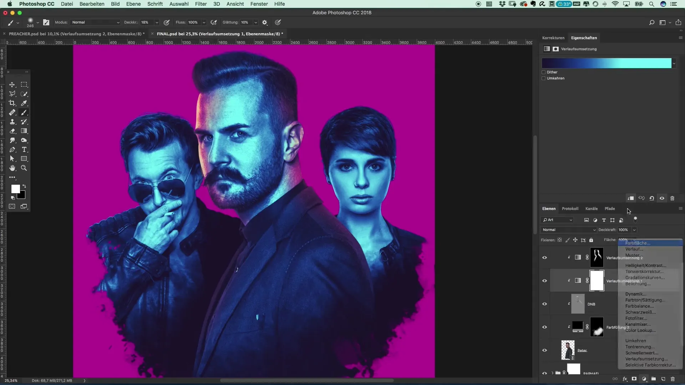Open the Filter menu
Image resolution: width=685 pixels, height=385 pixels.
(201, 4)
